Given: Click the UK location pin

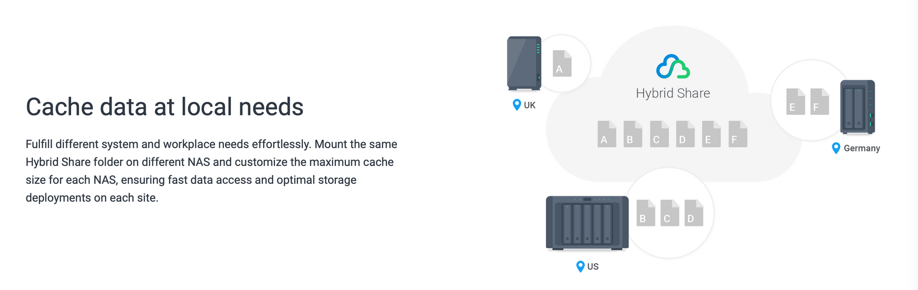Looking at the screenshot, I should pyautogui.click(x=517, y=105).
